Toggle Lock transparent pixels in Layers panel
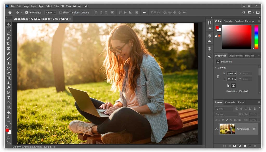 [223, 120]
